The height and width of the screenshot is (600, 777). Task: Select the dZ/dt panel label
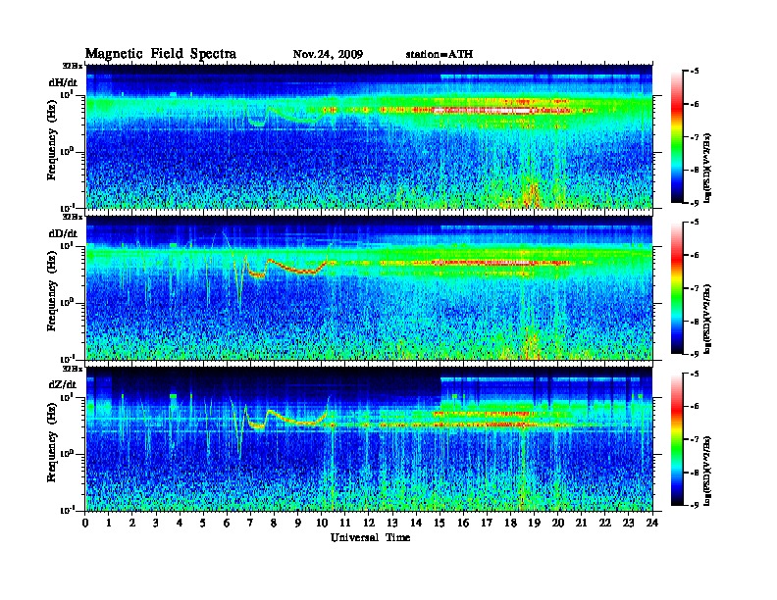[x=63, y=384]
